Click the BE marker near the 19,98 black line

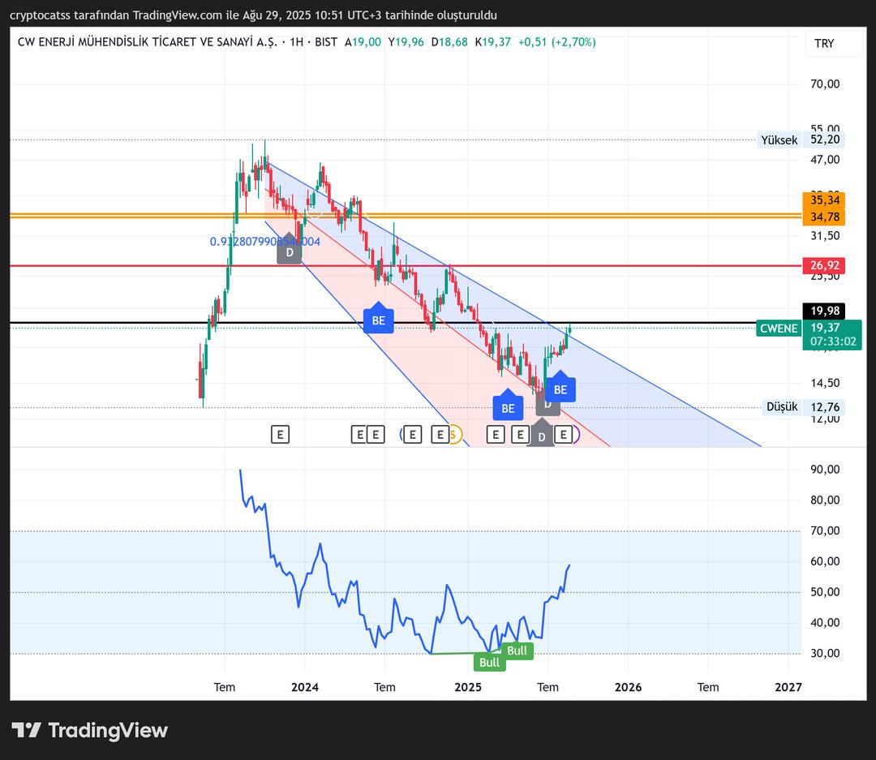pos(378,319)
